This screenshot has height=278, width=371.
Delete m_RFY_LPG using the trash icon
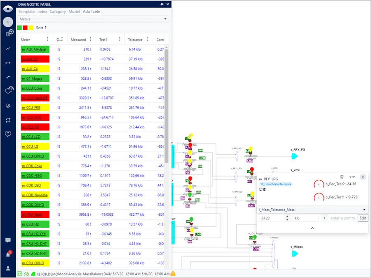click(342, 177)
